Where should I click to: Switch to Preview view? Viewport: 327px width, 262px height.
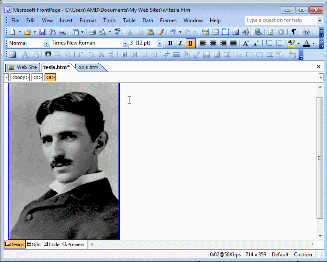[x=73, y=245]
